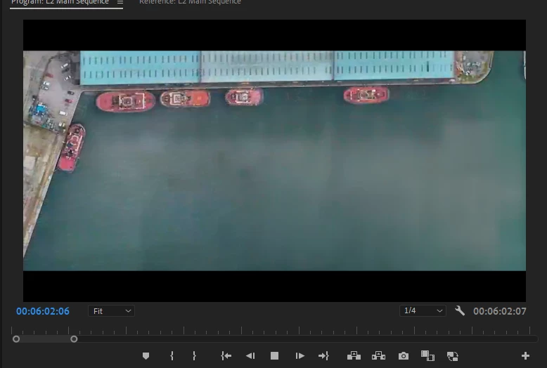Step back one frame

click(250, 356)
